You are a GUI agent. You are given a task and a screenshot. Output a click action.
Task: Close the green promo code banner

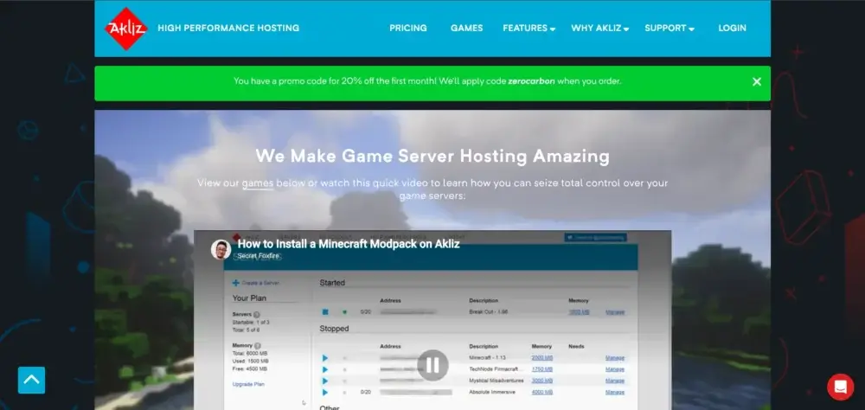coord(757,81)
